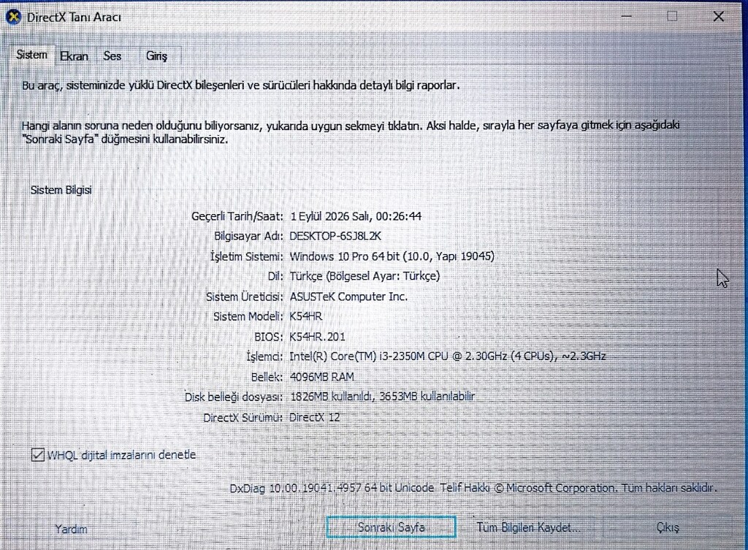Click the 4096MB RAM value

point(322,378)
